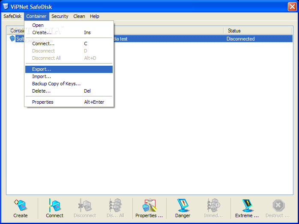Open the Help menu
This screenshot has height=224, width=299.
(95, 16)
